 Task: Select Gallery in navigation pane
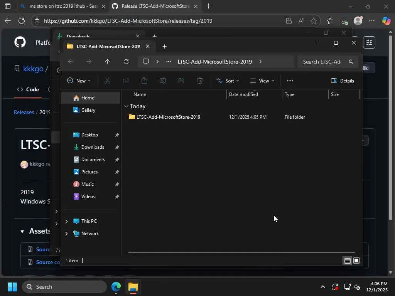click(x=91, y=110)
